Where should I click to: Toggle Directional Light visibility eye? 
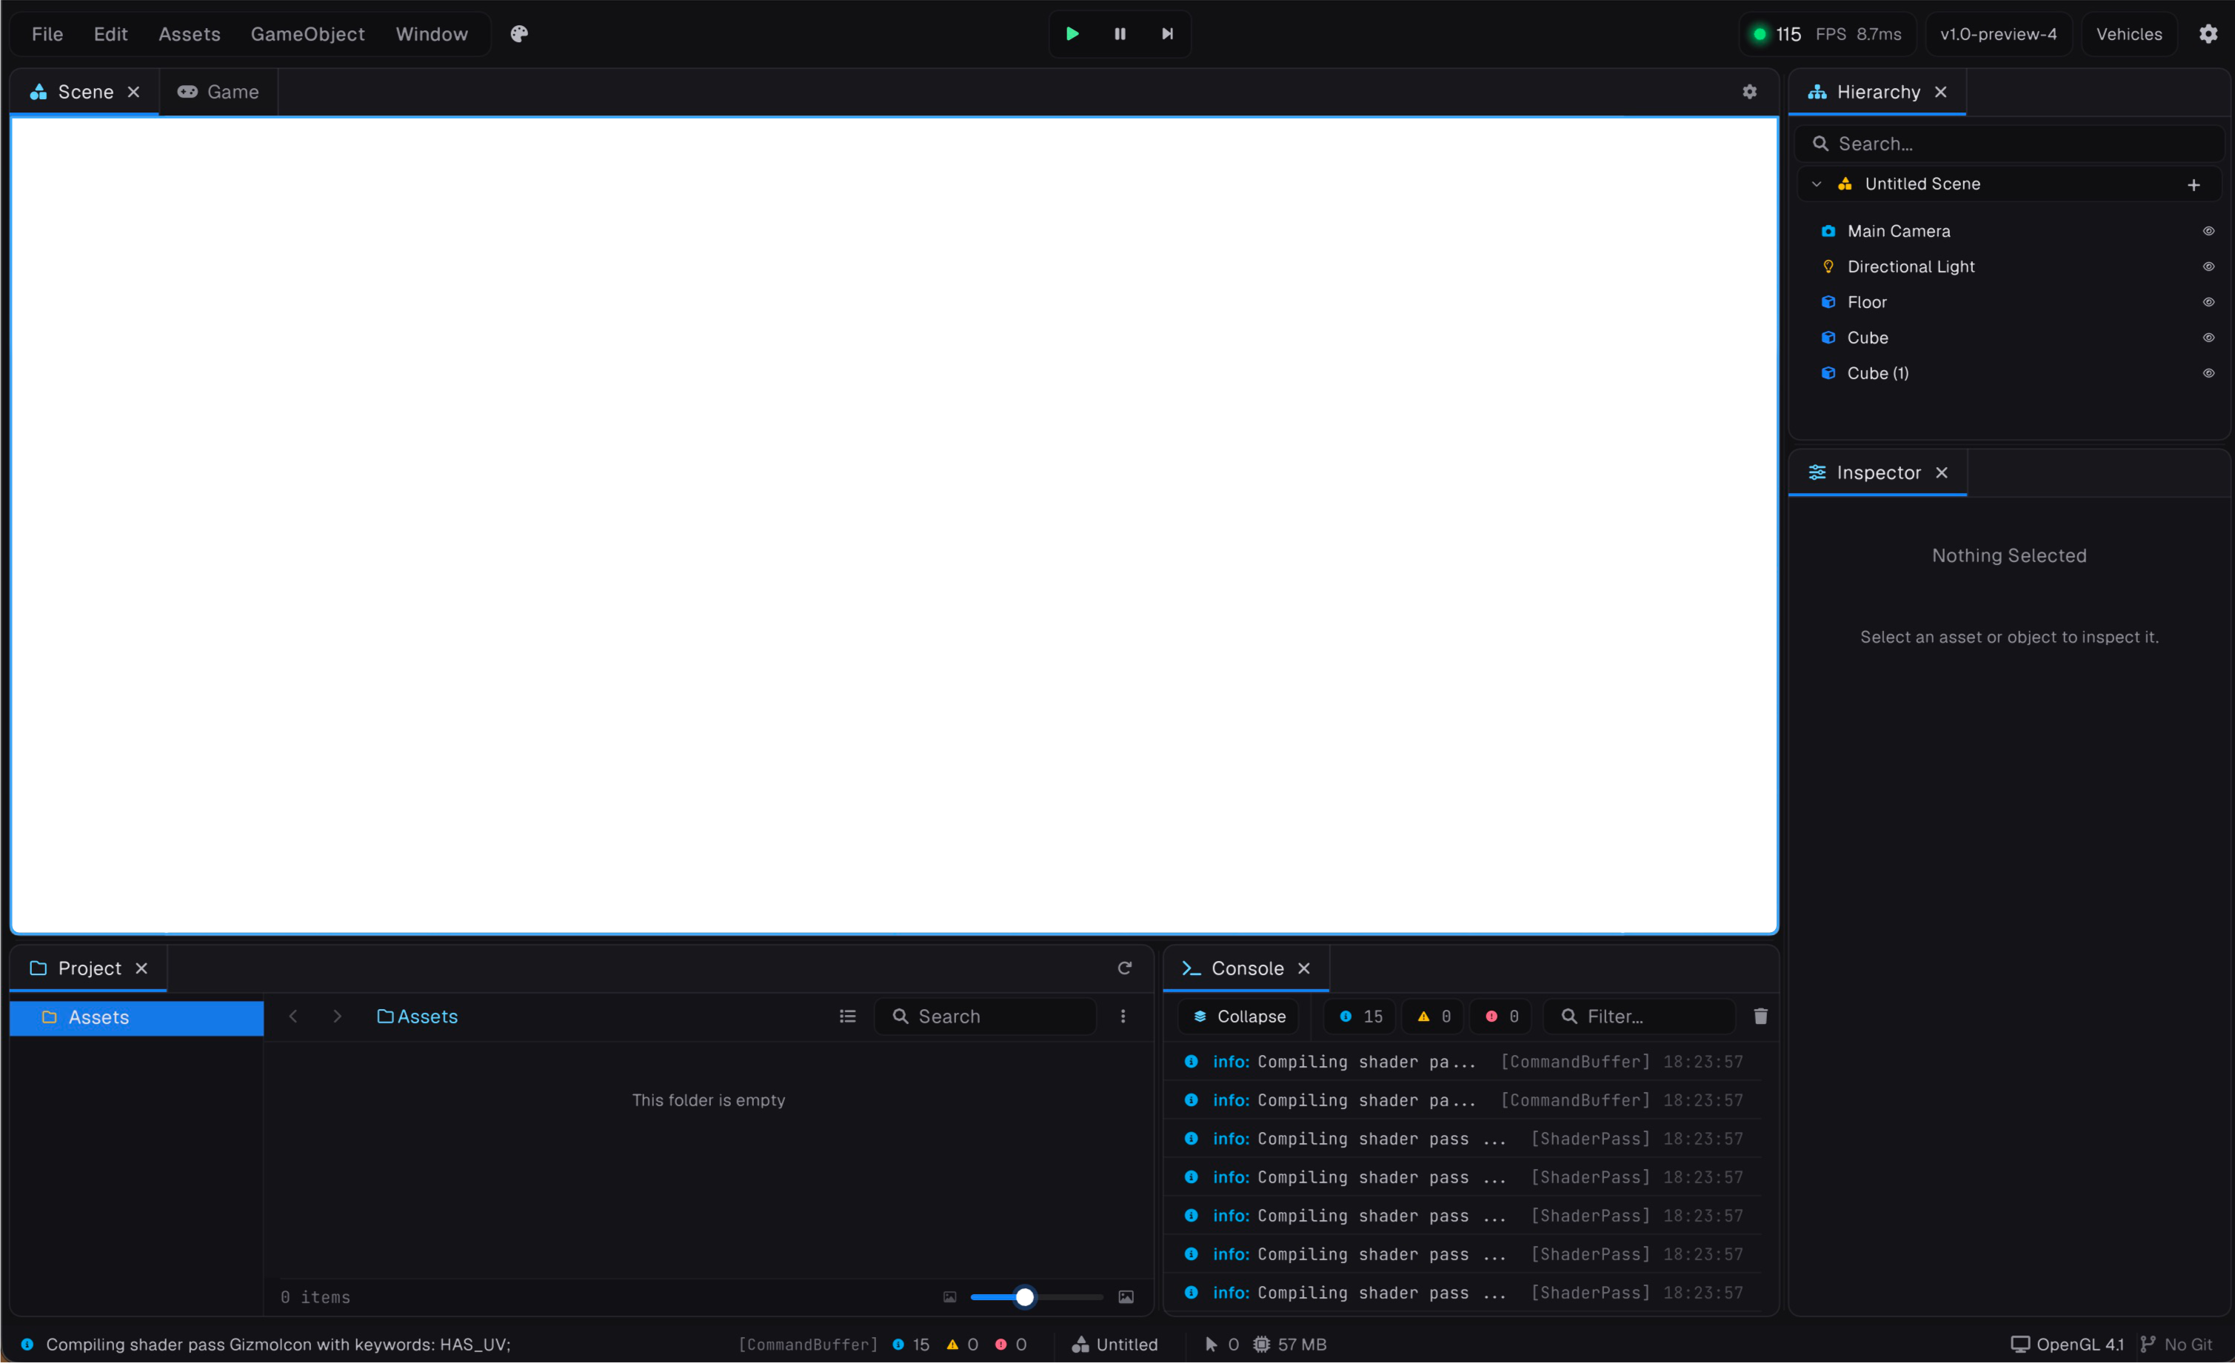click(x=2208, y=267)
